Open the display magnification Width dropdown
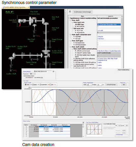Image resolution: width=136 pixels, height=147 pixels. point(89,85)
